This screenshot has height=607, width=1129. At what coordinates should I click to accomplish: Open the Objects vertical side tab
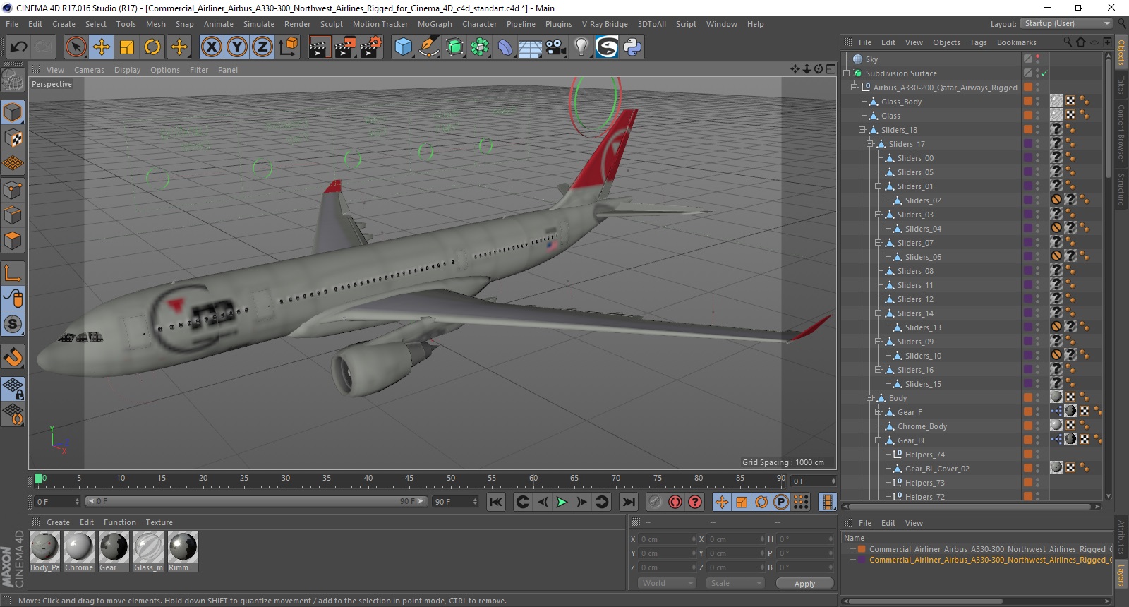(x=1121, y=52)
